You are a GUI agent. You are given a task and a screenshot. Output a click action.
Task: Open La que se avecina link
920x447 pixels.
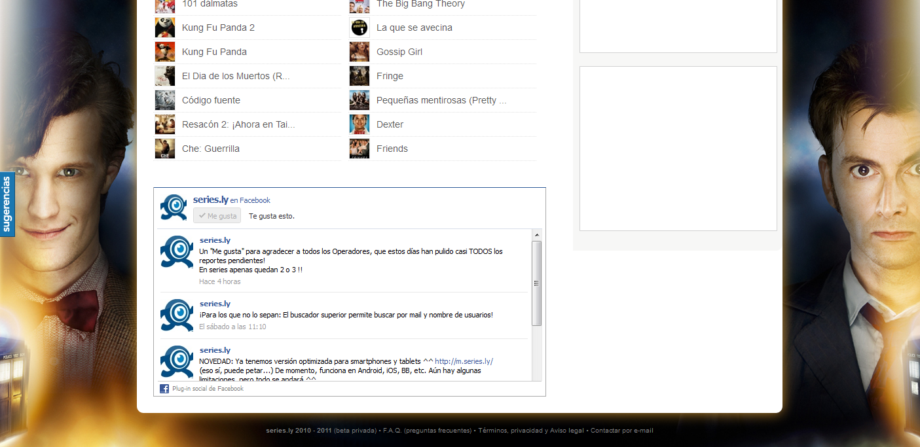(414, 27)
